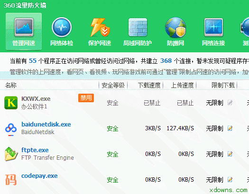
Task: Open the 局域网防护 brick wall icon
Action: click(138, 27)
